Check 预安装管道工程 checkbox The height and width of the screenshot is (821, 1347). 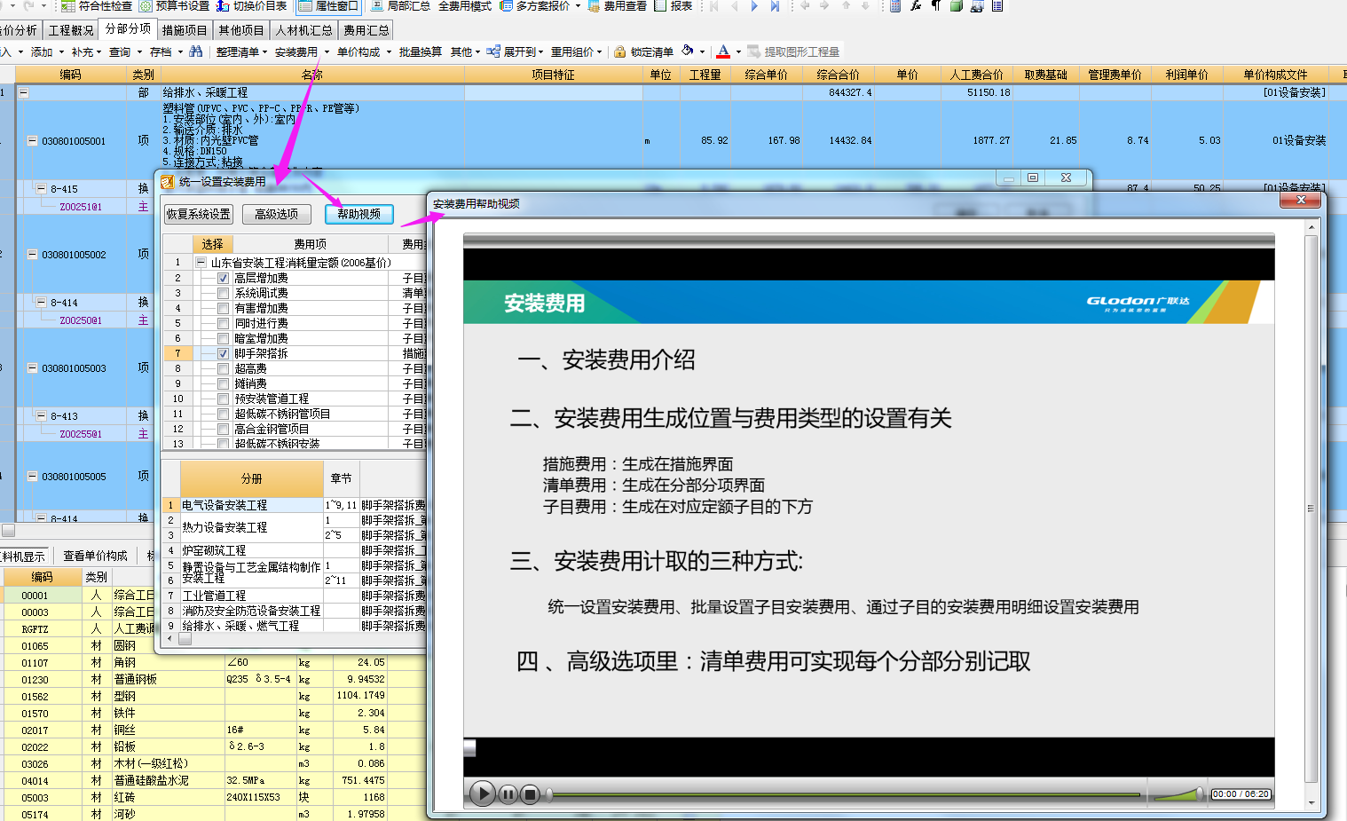tap(224, 399)
